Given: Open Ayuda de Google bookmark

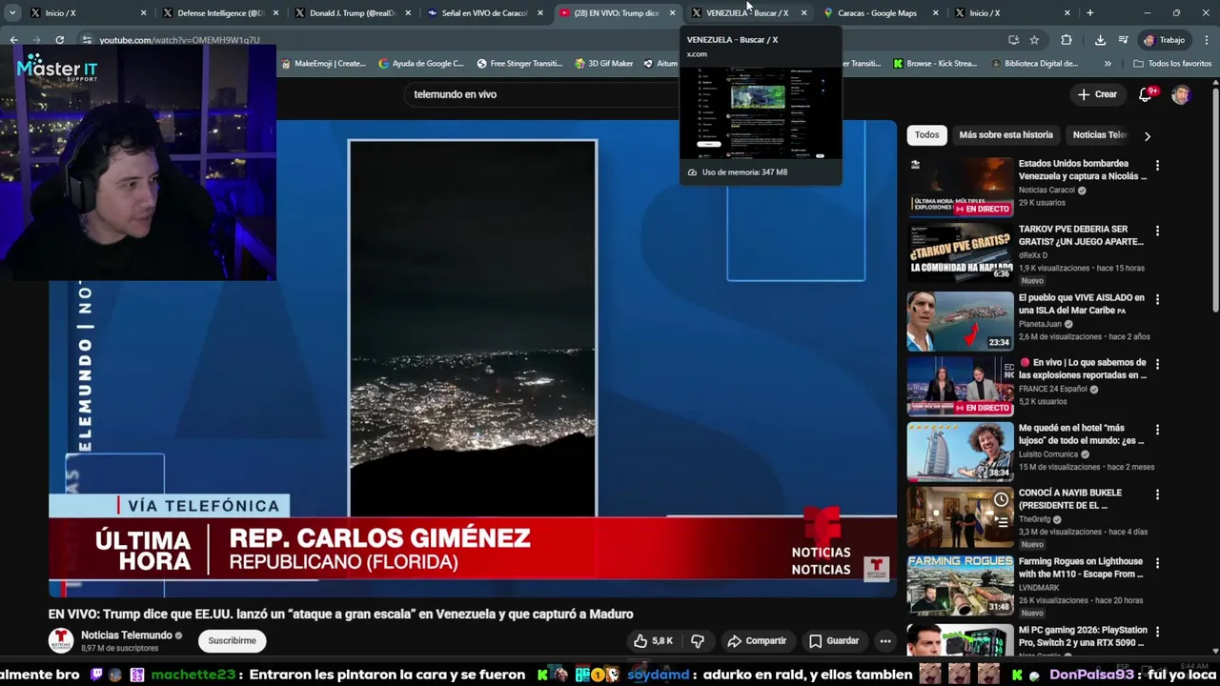Looking at the screenshot, I should (x=421, y=64).
